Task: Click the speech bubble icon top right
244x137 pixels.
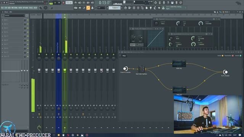Action: click(181, 3)
